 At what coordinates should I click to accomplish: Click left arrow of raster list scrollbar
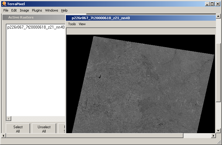(9, 119)
